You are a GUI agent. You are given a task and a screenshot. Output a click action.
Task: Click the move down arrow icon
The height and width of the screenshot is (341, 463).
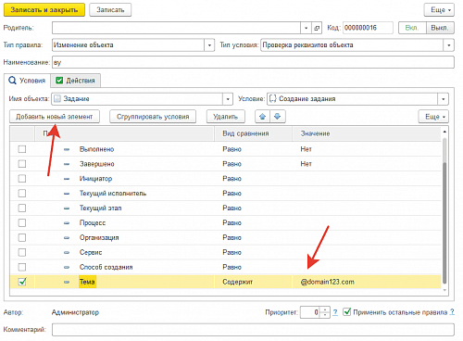coord(278,117)
